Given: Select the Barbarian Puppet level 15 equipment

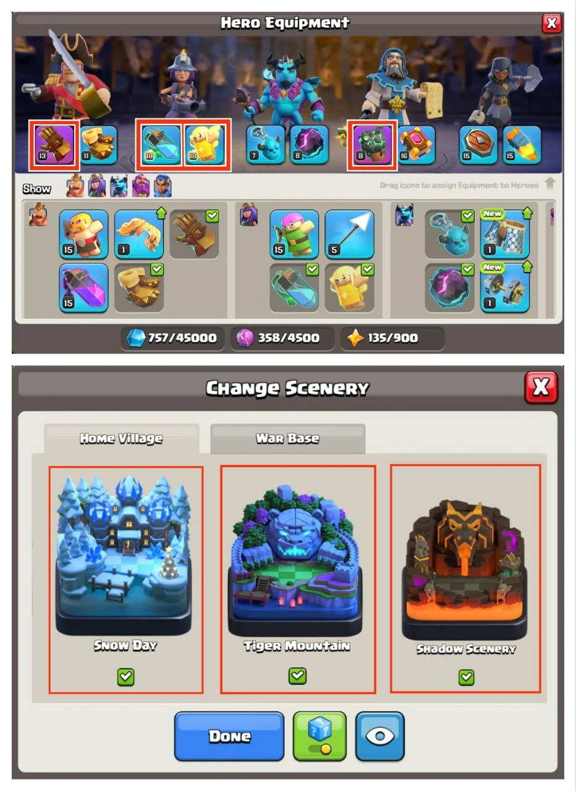Looking at the screenshot, I should [83, 234].
